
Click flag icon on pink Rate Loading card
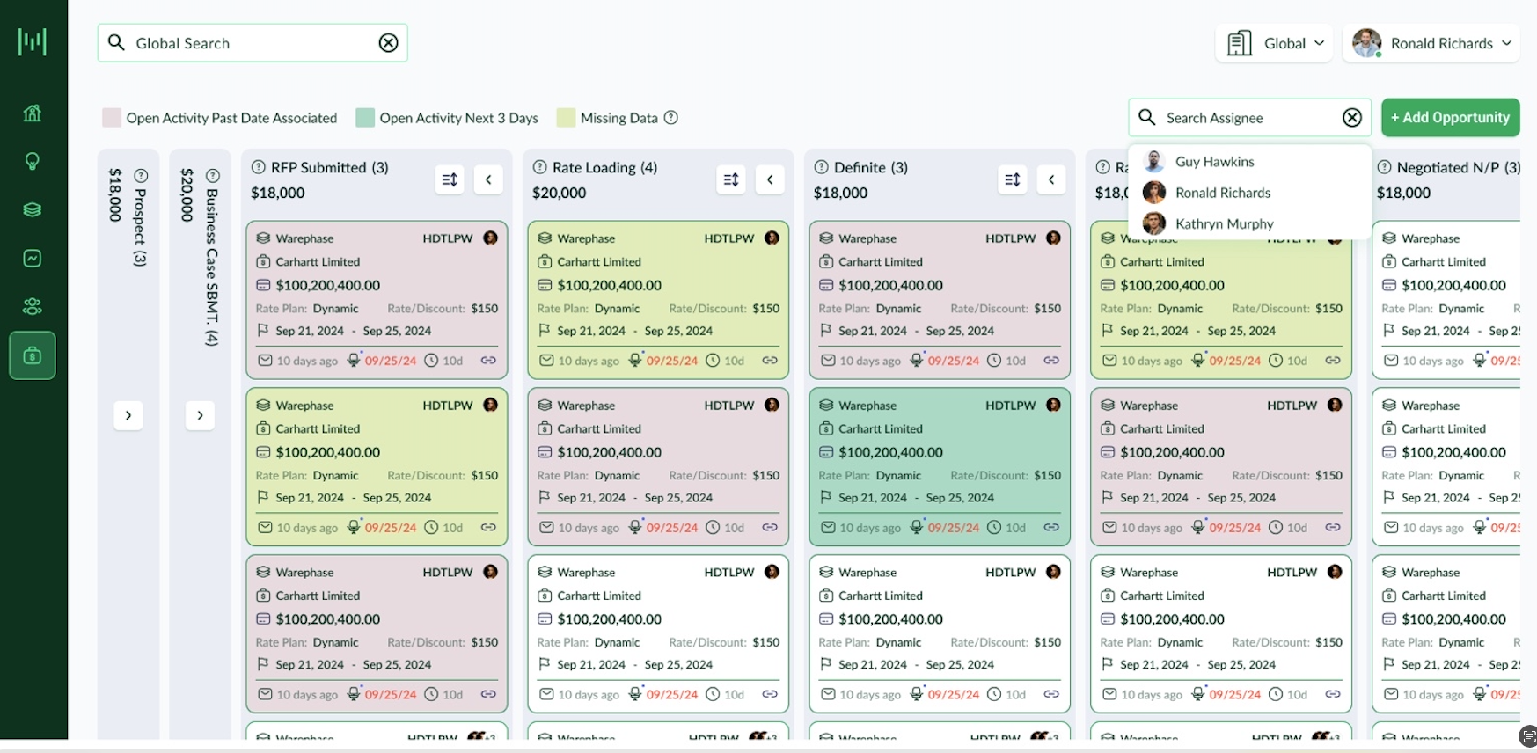click(x=545, y=497)
